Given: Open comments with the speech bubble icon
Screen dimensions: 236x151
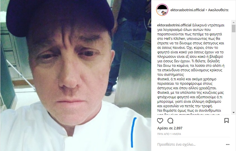Looking at the screenshot, I should pos(170,121).
